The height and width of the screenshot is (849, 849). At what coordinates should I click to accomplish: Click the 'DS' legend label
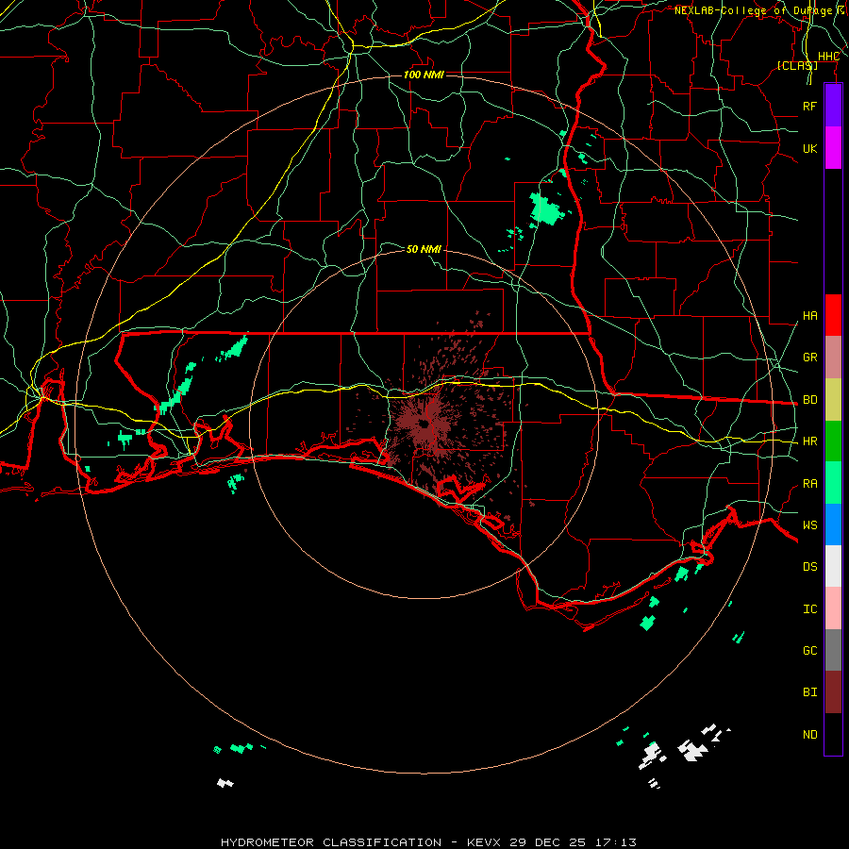click(809, 567)
